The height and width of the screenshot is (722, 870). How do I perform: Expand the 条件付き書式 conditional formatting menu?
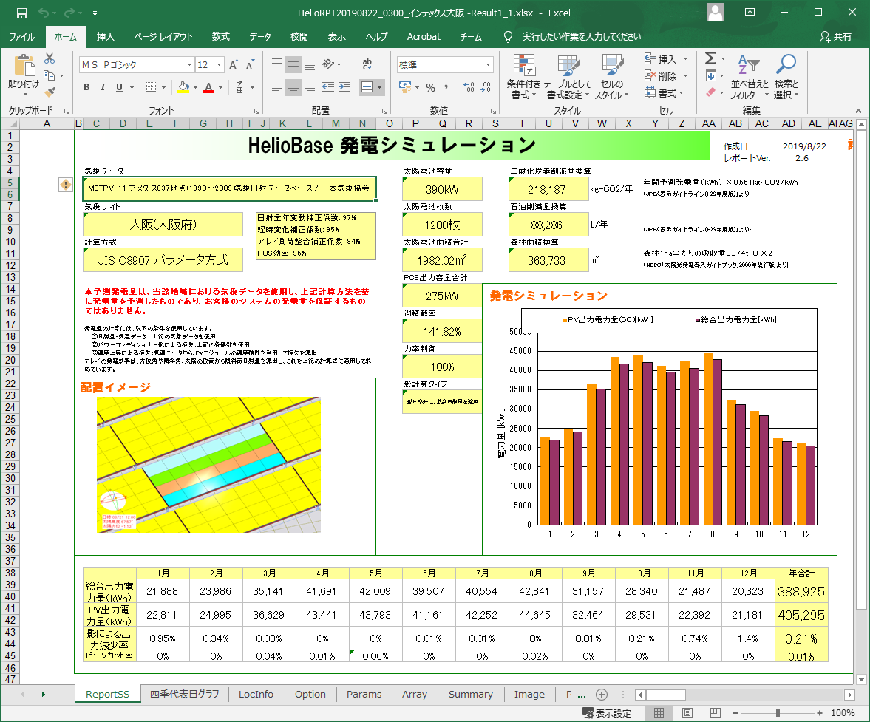pos(523,77)
